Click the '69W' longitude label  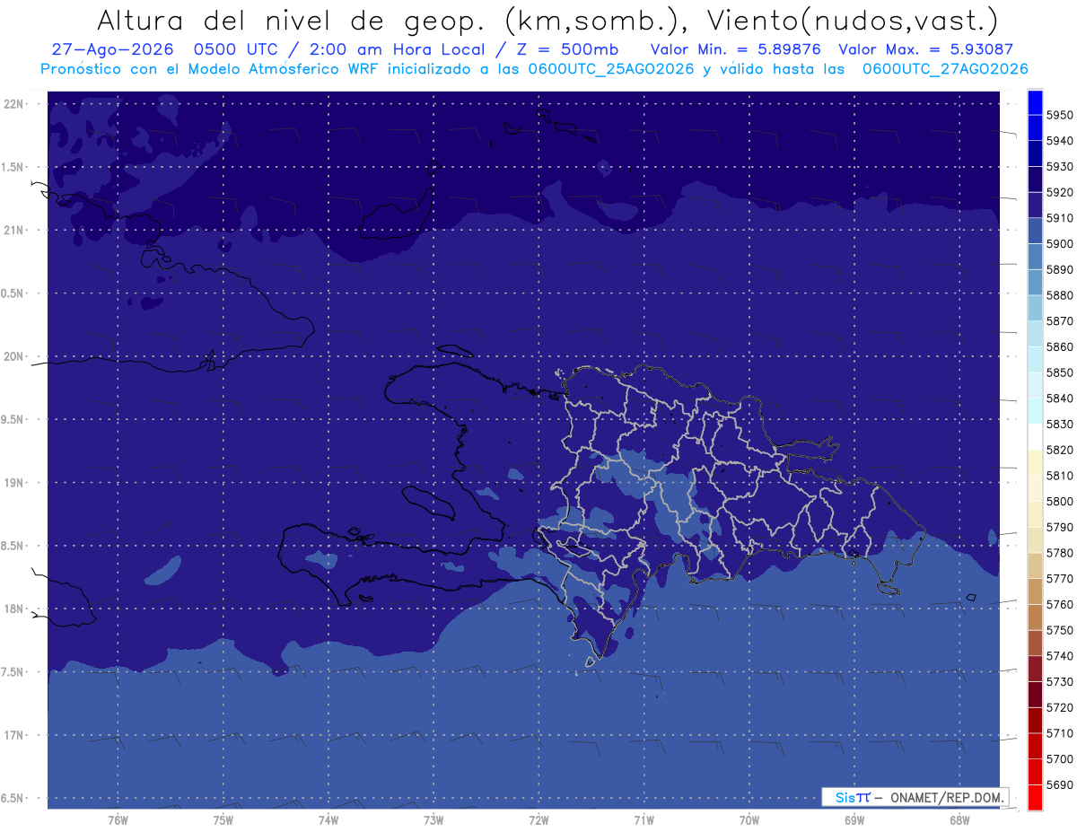pos(854,819)
